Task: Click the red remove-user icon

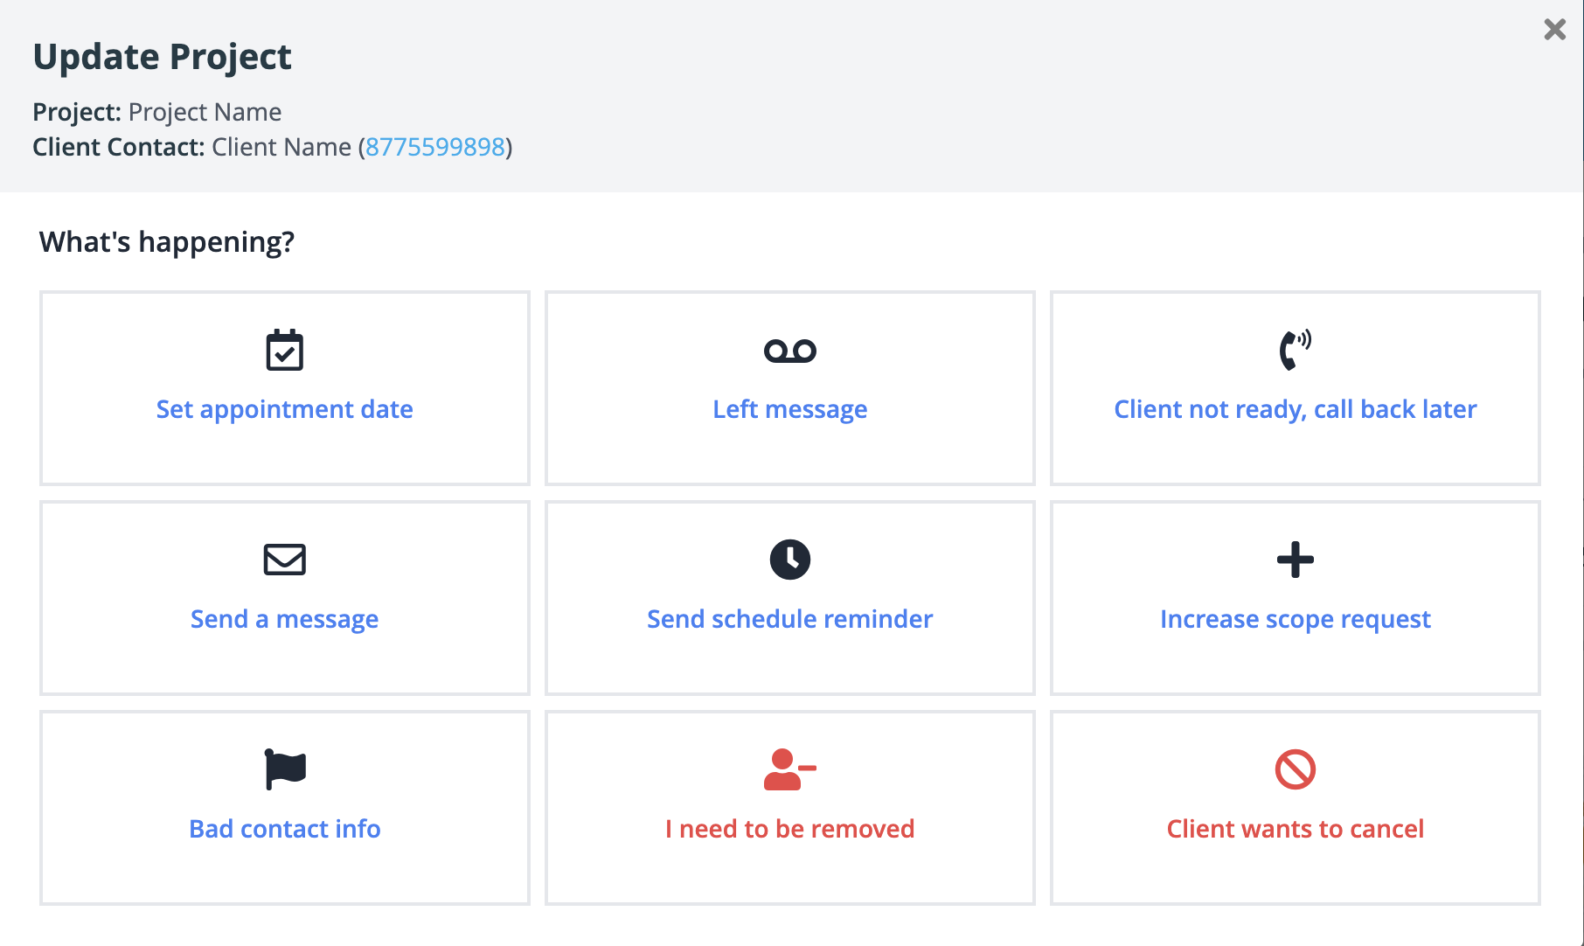Action: tap(789, 769)
